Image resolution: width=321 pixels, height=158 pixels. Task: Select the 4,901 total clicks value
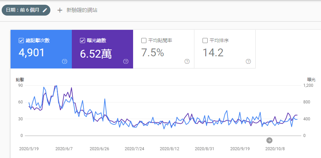tap(32, 53)
